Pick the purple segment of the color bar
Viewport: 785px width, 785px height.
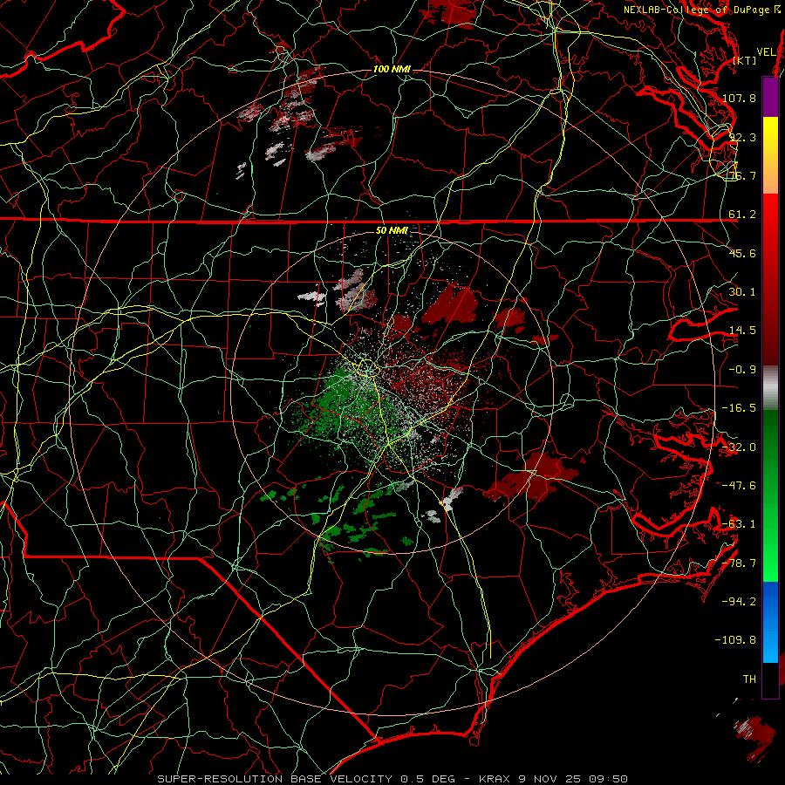click(x=770, y=97)
